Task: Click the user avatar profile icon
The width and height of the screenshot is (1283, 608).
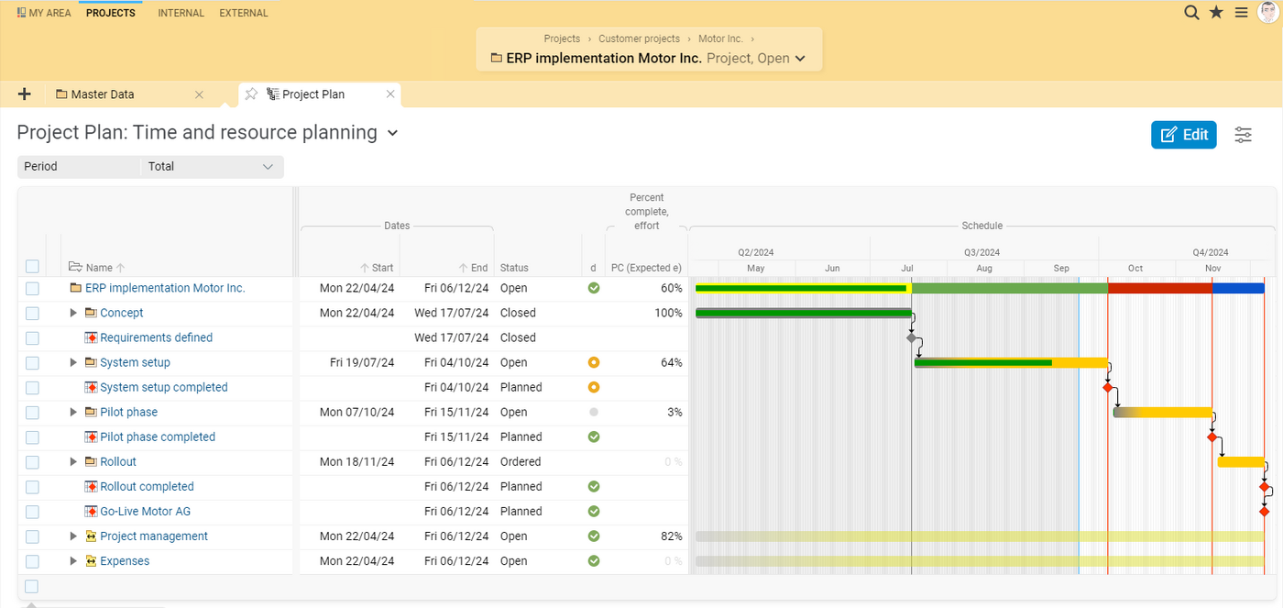Action: pyautogui.click(x=1269, y=12)
